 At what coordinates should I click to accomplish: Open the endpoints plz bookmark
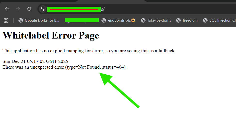pyautogui.click(x=118, y=20)
